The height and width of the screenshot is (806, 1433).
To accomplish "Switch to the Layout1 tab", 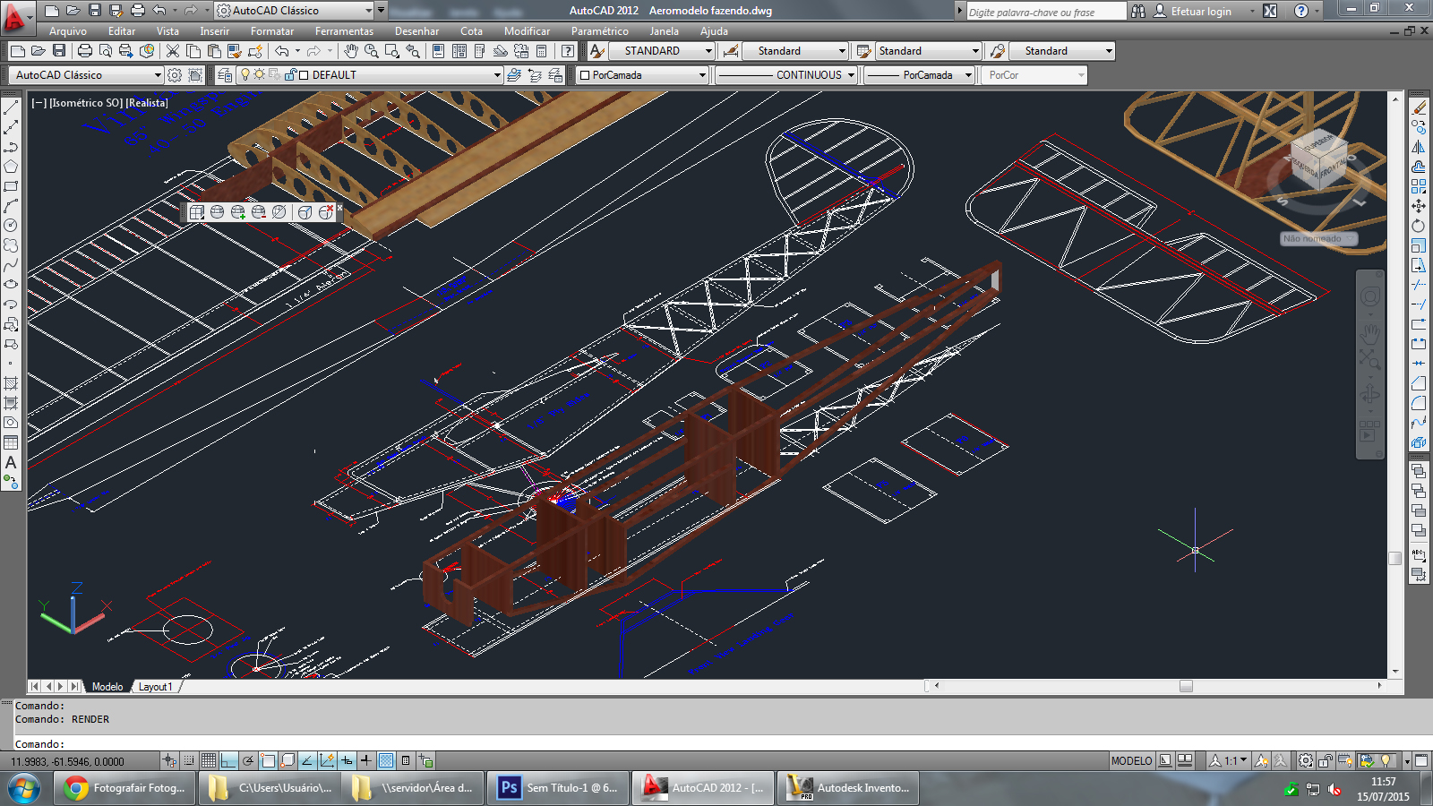I will pos(157,686).
